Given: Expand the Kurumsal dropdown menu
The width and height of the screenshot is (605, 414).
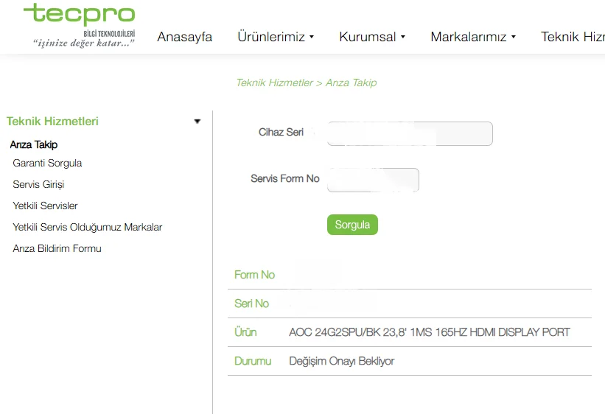Looking at the screenshot, I should (372, 37).
